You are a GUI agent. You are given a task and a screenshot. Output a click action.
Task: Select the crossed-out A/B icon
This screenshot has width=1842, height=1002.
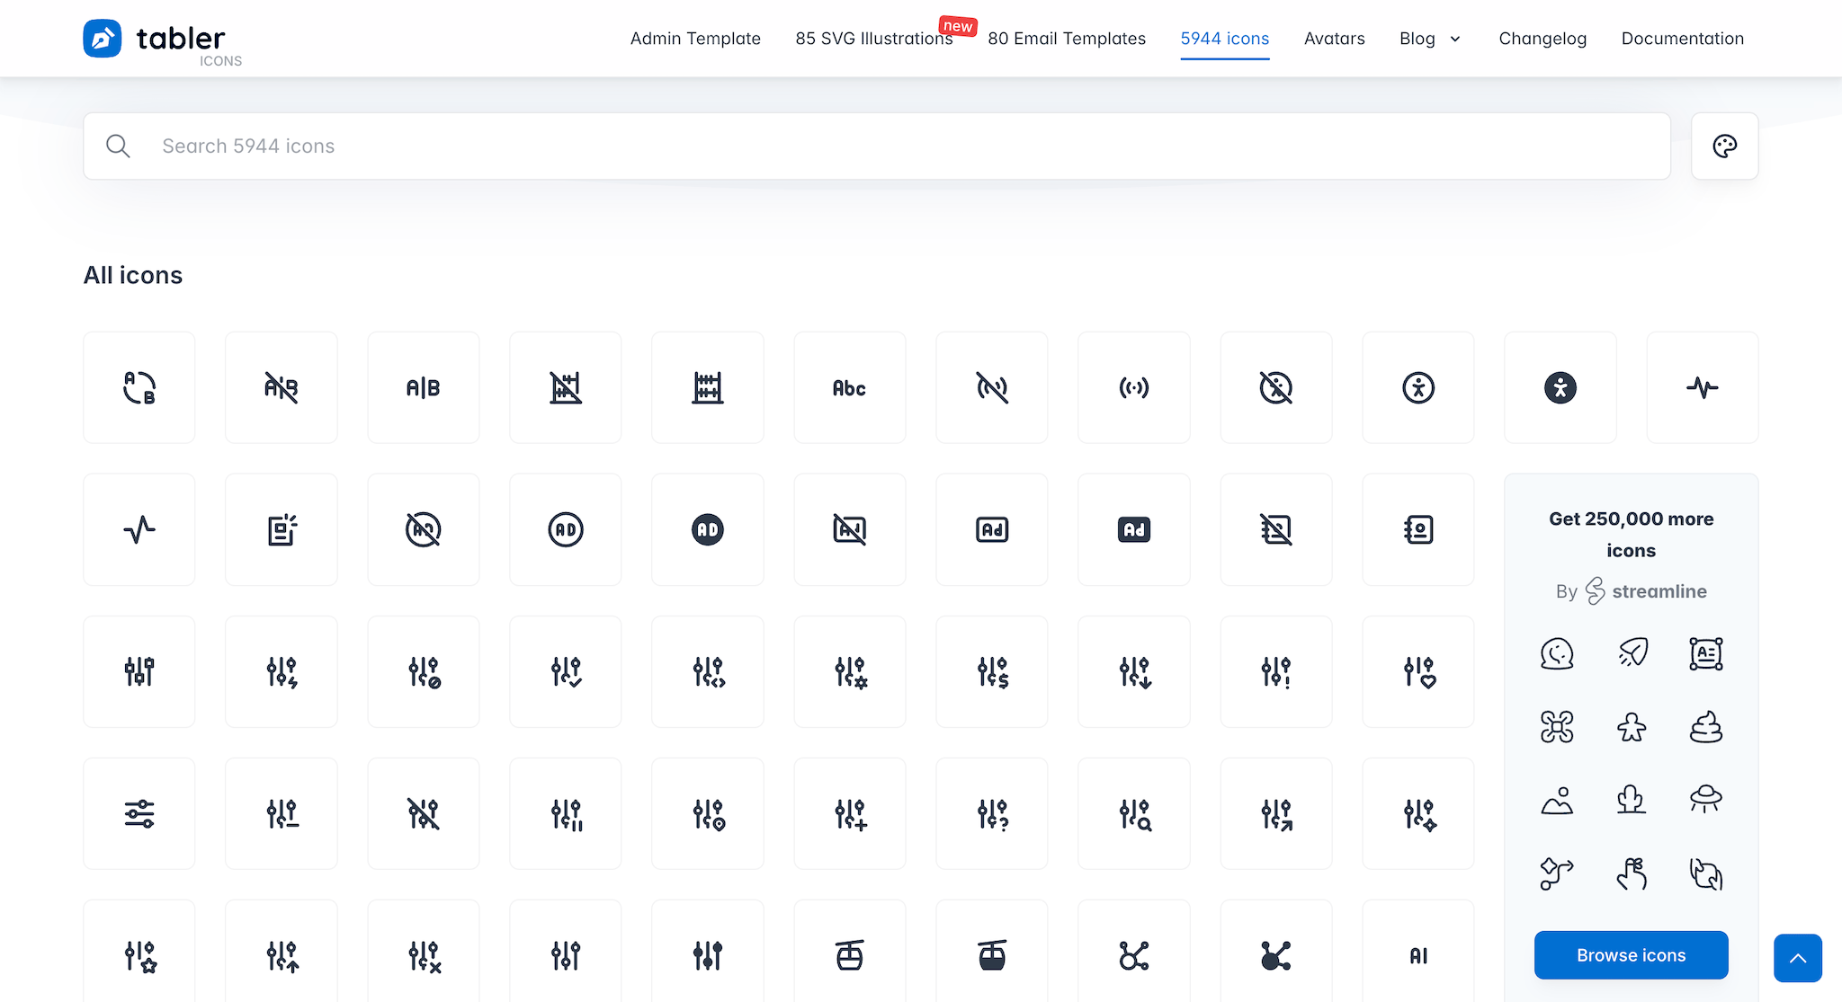pyautogui.click(x=282, y=387)
